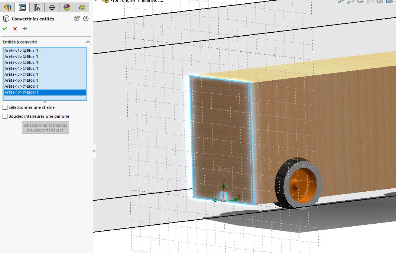Click Sélectionner toutes les boucles intérieures button

point(45,127)
